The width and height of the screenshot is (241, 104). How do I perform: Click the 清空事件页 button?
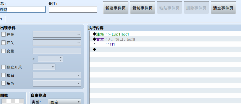[223, 8]
